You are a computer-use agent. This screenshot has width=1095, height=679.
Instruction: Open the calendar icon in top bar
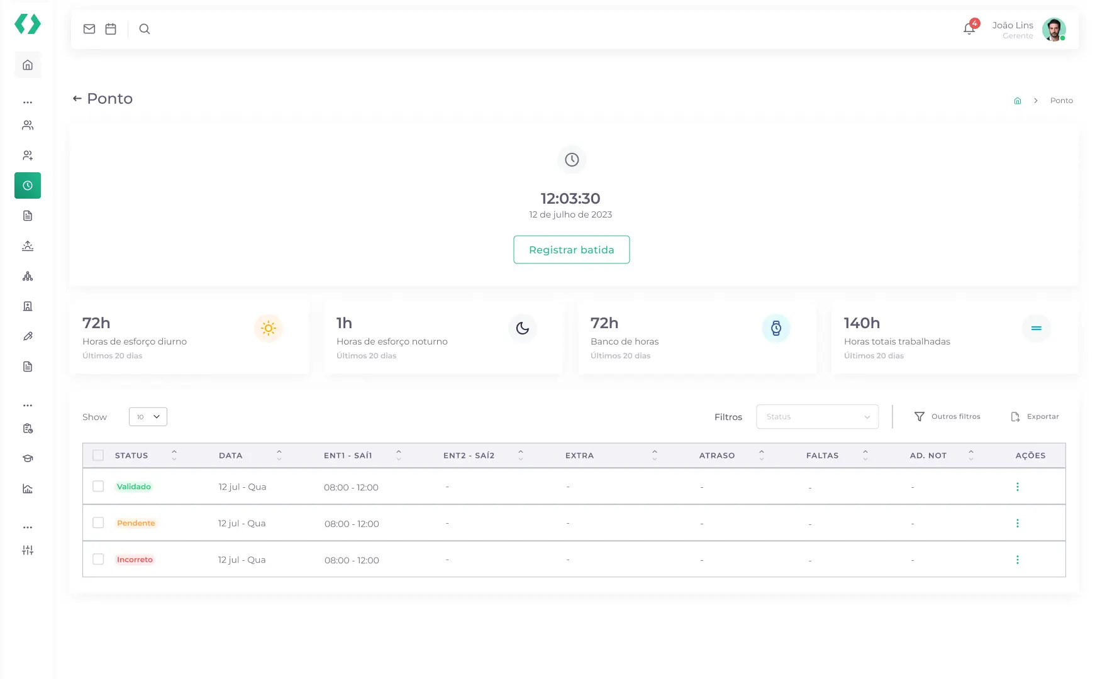(x=111, y=29)
